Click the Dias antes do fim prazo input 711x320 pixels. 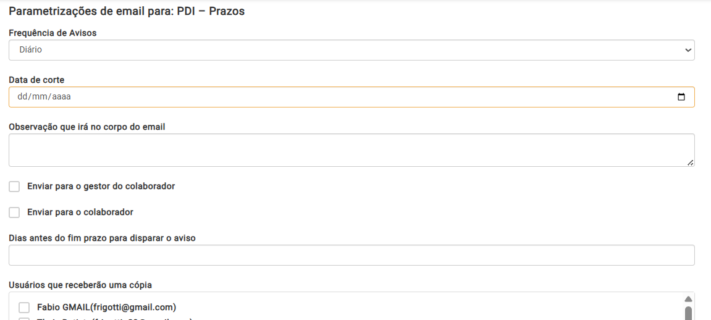[x=351, y=255]
